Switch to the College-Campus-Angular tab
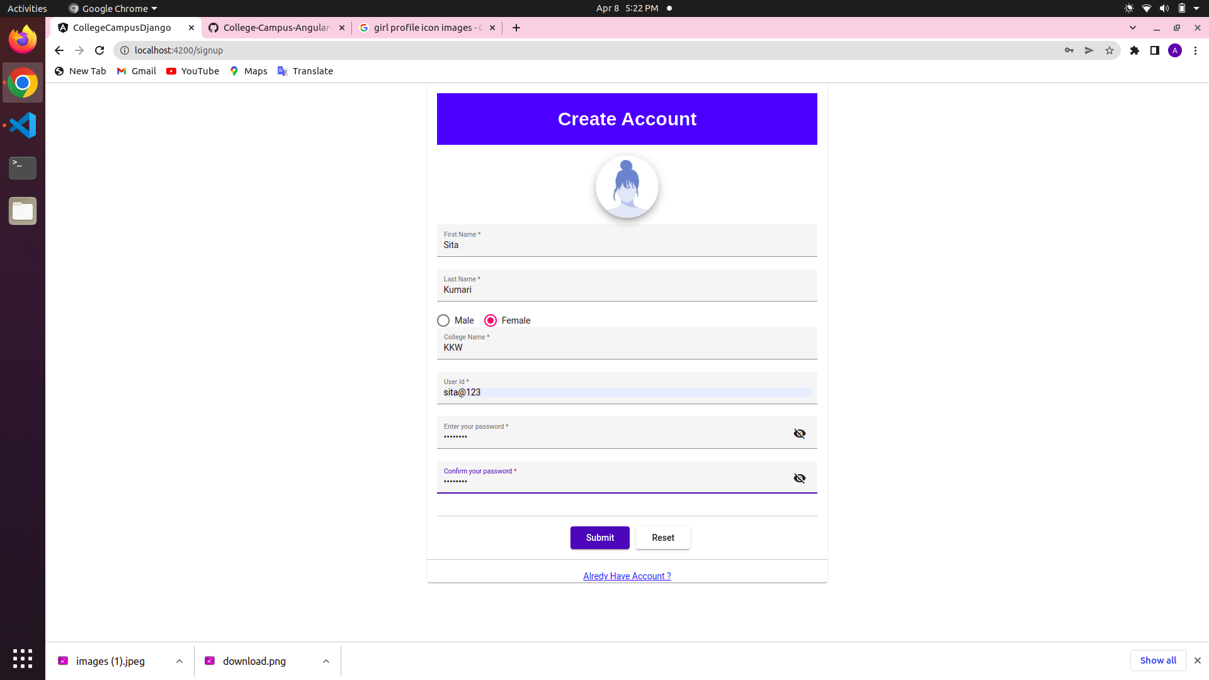This screenshot has width=1209, height=680. (x=274, y=27)
